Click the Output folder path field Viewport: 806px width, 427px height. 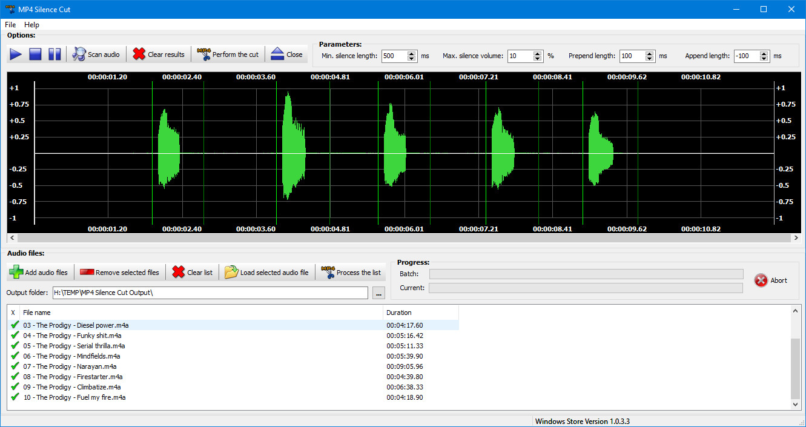point(210,293)
